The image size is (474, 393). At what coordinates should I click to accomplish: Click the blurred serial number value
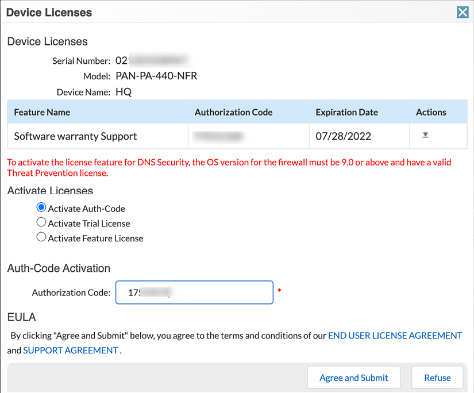click(152, 60)
